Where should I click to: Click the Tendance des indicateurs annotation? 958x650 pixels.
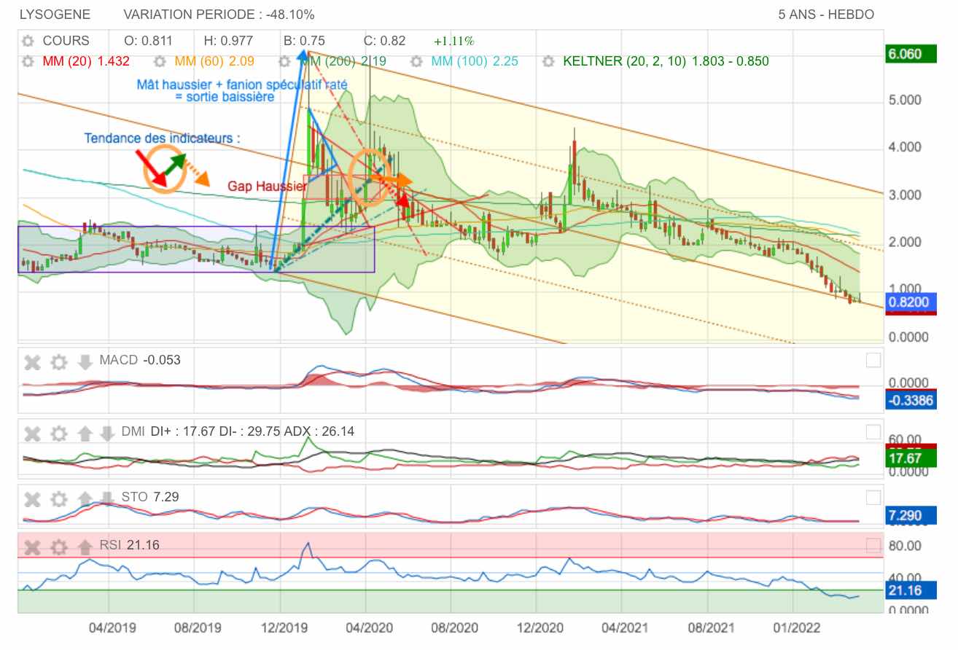[162, 138]
